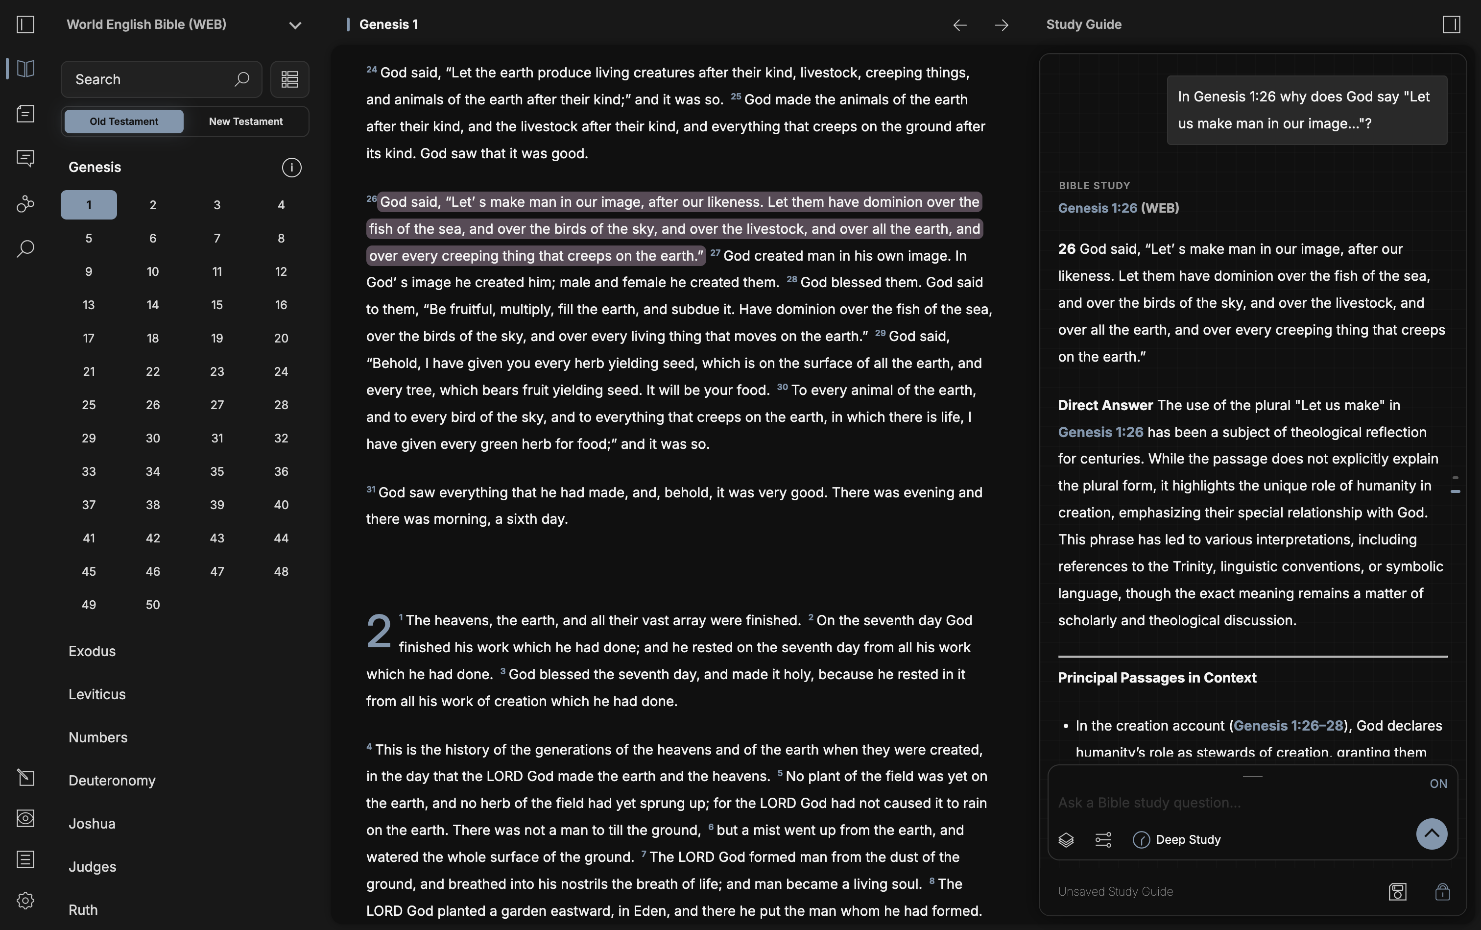Expand the Numbers book
Image resolution: width=1481 pixels, height=930 pixels.
tap(98, 737)
